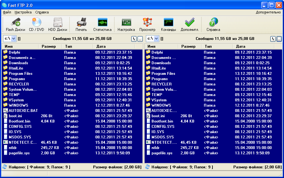Sort right panel by Дата column
The width and height of the screenshot is (284, 178).
(254, 46)
